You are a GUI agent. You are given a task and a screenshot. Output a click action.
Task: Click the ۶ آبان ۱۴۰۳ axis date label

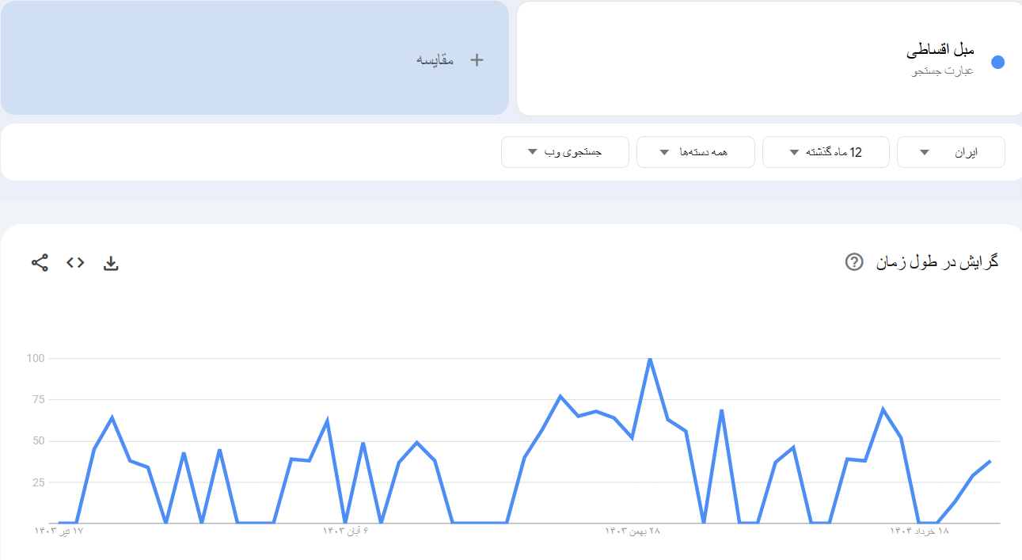tap(345, 531)
